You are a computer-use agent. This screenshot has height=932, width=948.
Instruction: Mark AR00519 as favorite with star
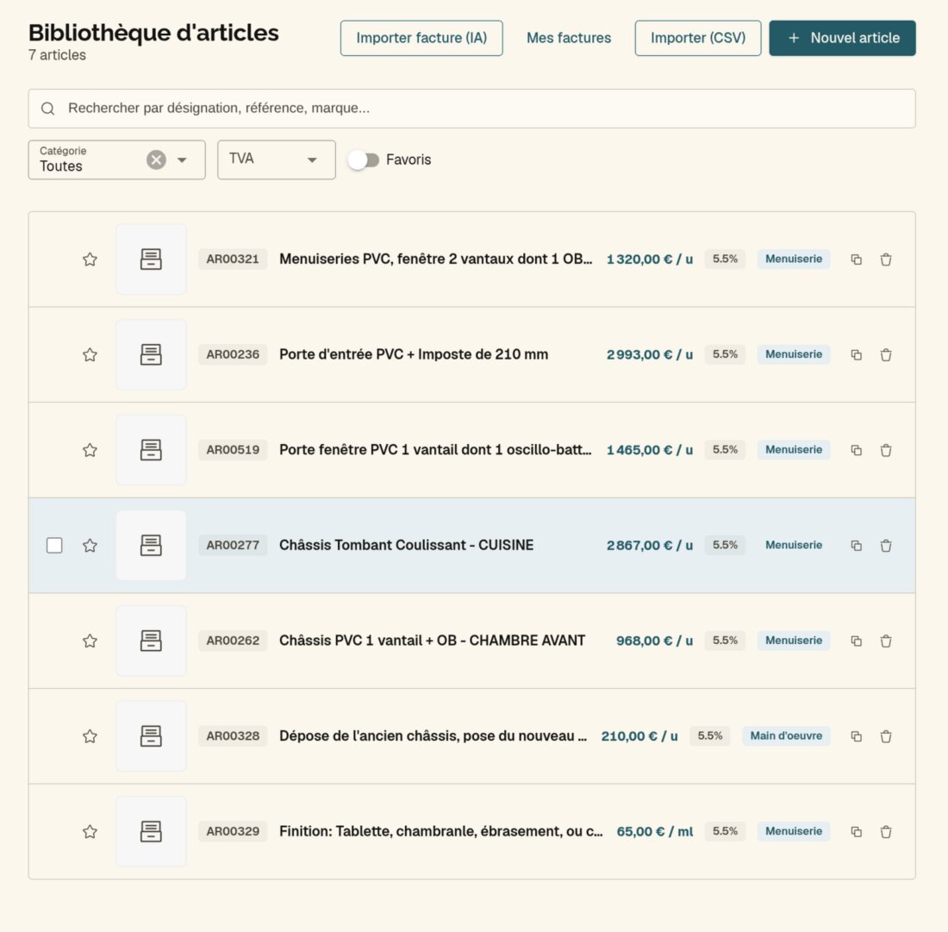click(90, 450)
